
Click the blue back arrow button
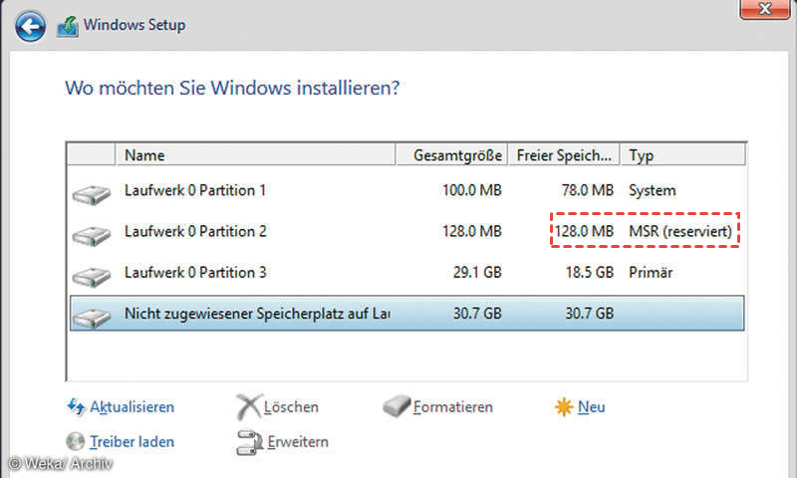coord(31,25)
